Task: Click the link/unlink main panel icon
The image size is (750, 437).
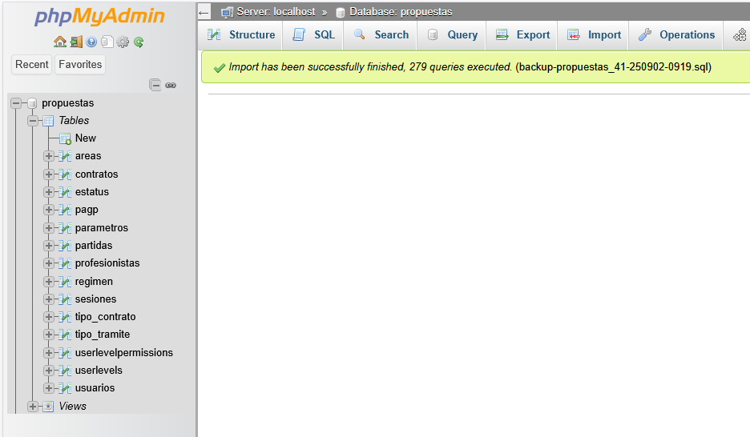Action: [171, 85]
